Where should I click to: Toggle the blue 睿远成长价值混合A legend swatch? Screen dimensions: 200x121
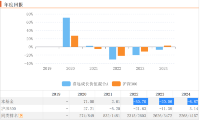coord(66,84)
